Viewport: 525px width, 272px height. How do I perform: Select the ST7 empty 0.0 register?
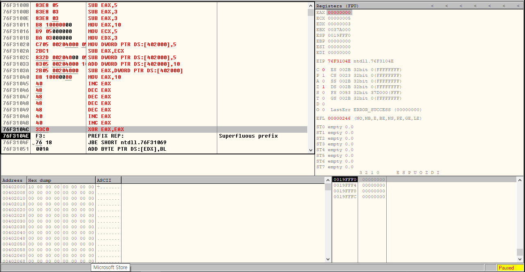335,167
